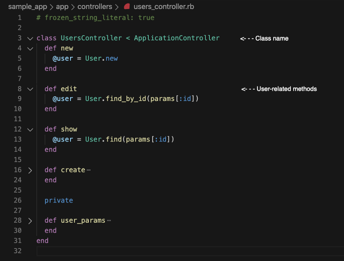
Task: Click the Ruby file icon in breadcrumb
Action: coord(127,7)
